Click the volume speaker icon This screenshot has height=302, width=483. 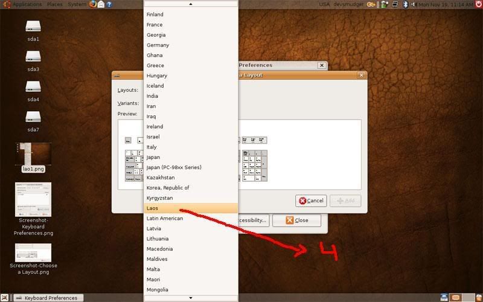pyautogui.click(x=414, y=4)
